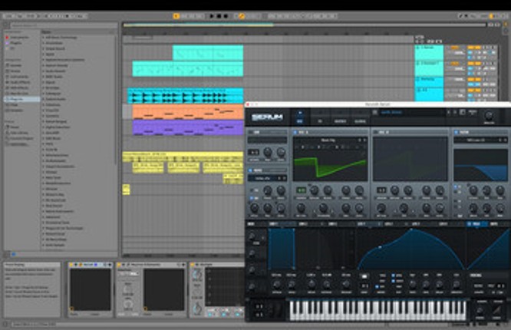Click OSC A warp mode left arrow
This screenshot has width=511, height=330.
(315, 212)
